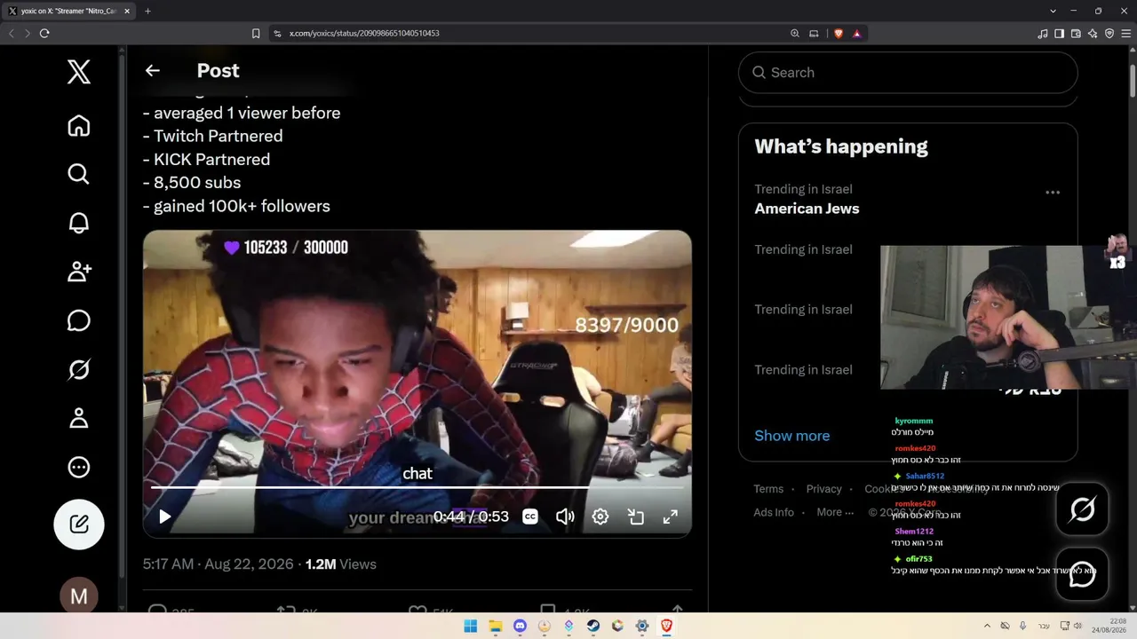Select the yoxic on X browser tab
This screenshot has height=639, width=1137.
(x=69, y=11)
